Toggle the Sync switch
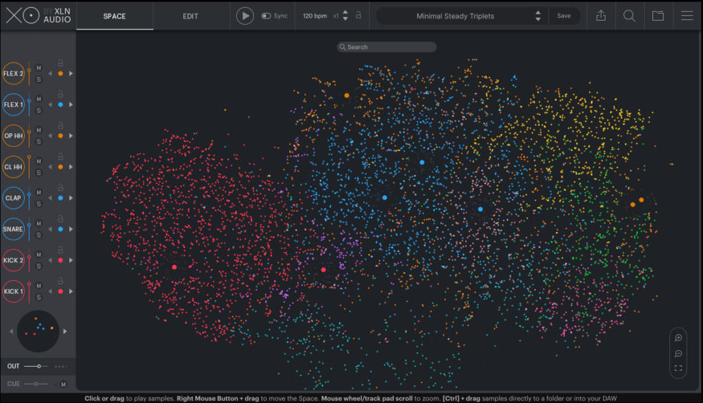Viewport: 703px width, 403px height. tap(266, 16)
